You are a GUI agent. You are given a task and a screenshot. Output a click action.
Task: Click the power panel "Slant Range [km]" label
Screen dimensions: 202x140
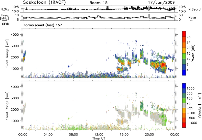(7, 53)
